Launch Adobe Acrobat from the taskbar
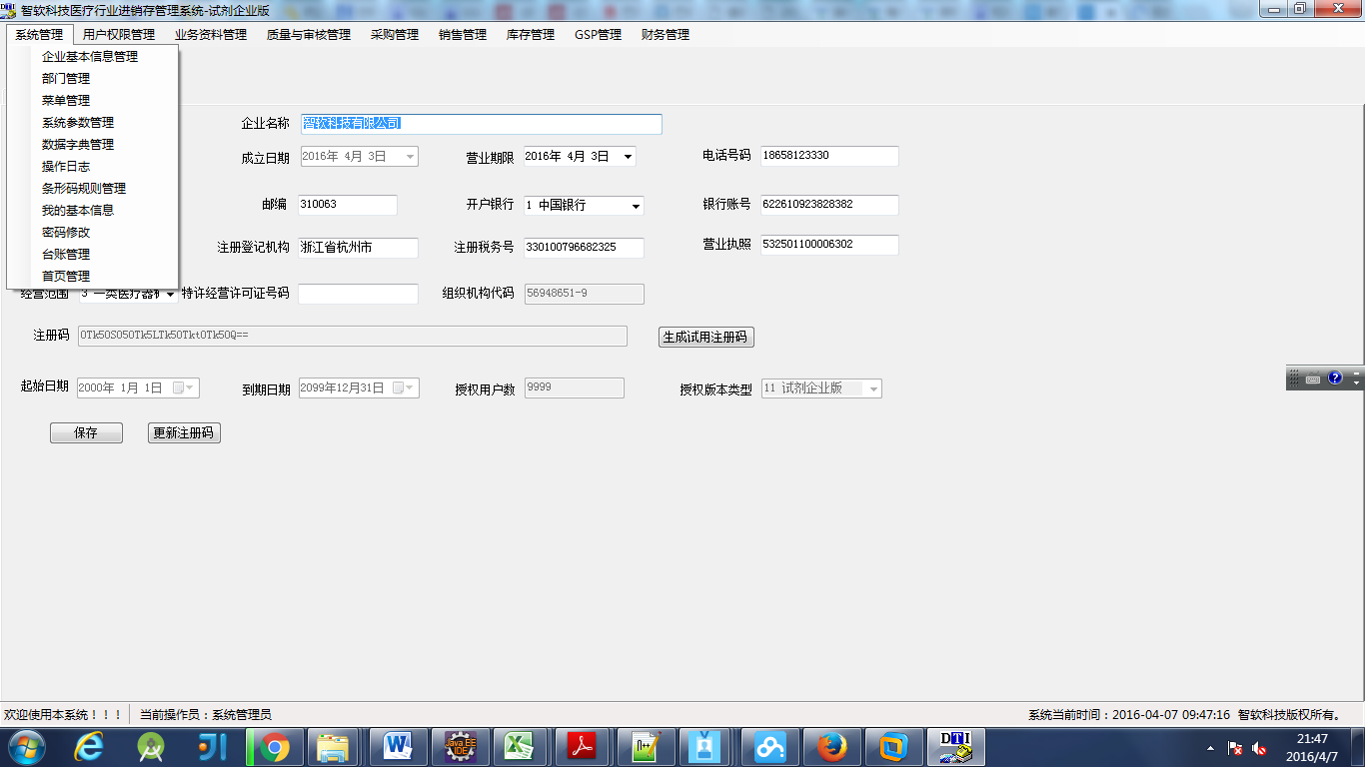Image resolution: width=1365 pixels, height=767 pixels. pos(583,746)
